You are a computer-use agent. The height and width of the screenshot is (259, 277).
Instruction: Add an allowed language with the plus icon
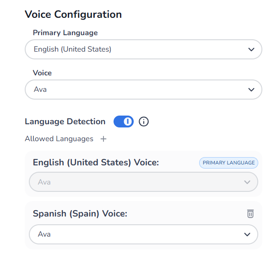(x=103, y=139)
